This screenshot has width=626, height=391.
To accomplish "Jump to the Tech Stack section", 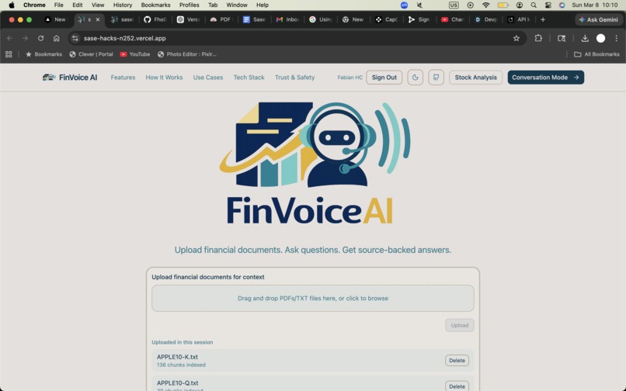I will [249, 78].
